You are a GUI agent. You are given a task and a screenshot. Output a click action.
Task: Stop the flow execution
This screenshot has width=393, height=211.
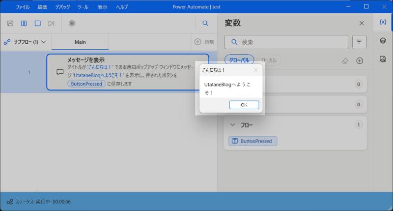click(x=38, y=23)
